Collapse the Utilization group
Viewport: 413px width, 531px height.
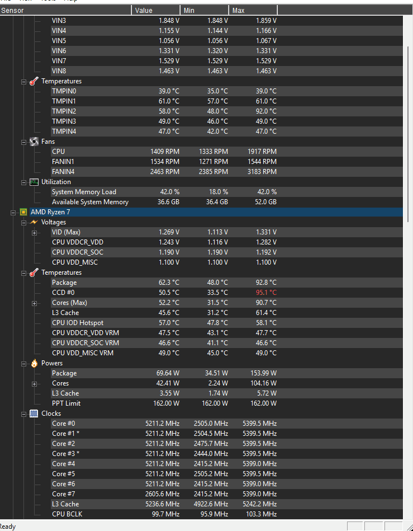(x=23, y=182)
